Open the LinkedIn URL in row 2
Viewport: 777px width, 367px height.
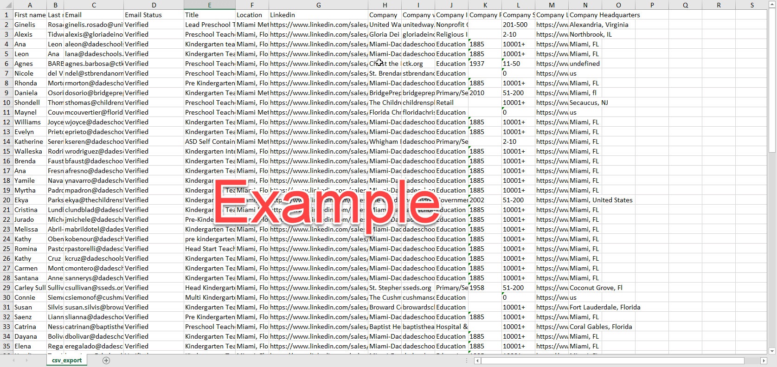coord(318,25)
